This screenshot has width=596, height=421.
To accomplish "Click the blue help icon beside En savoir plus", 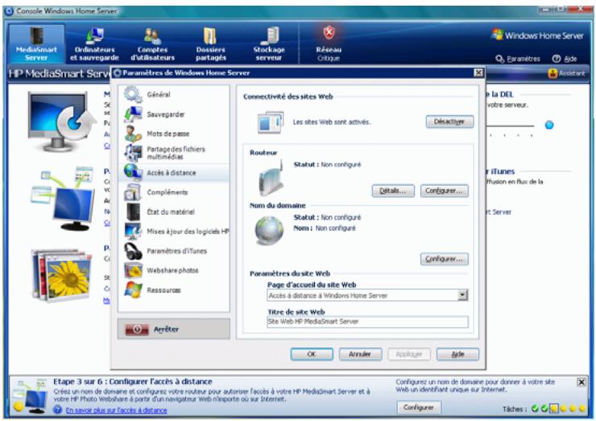I will pyautogui.click(x=58, y=410).
